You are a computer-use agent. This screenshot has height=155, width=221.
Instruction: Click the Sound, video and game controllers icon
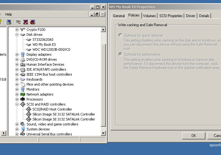tap(22, 124)
